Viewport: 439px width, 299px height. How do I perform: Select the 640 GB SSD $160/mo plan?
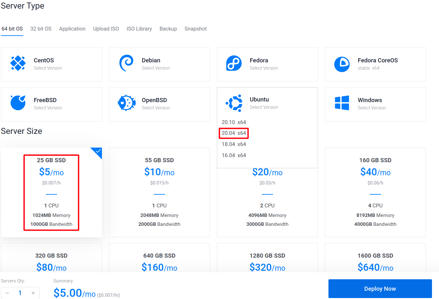(x=159, y=258)
